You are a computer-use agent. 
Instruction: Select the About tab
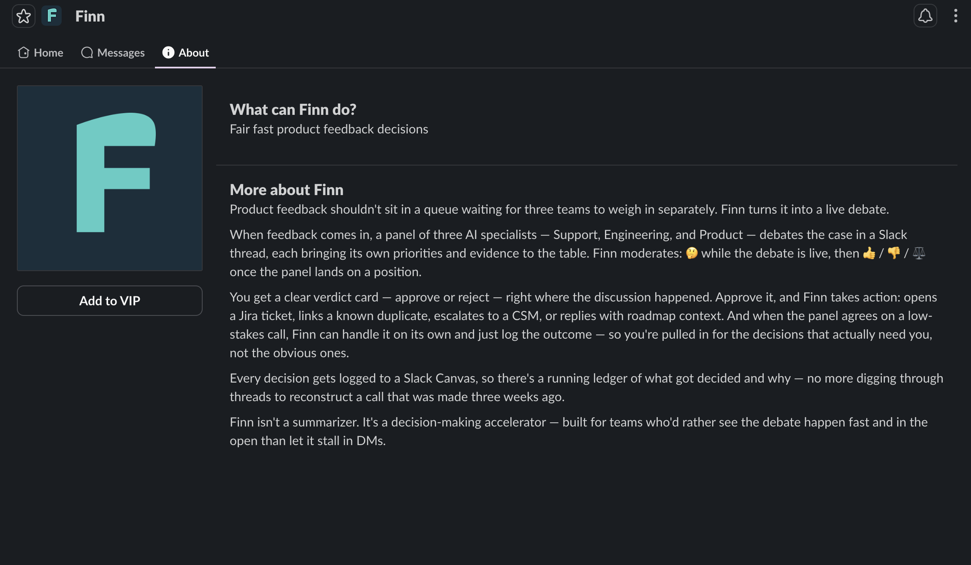pos(185,52)
